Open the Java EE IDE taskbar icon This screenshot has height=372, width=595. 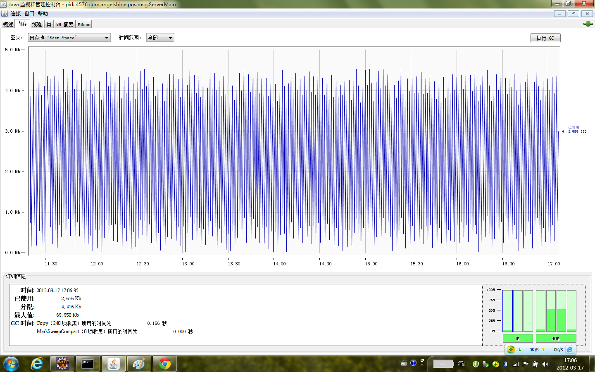(62, 364)
